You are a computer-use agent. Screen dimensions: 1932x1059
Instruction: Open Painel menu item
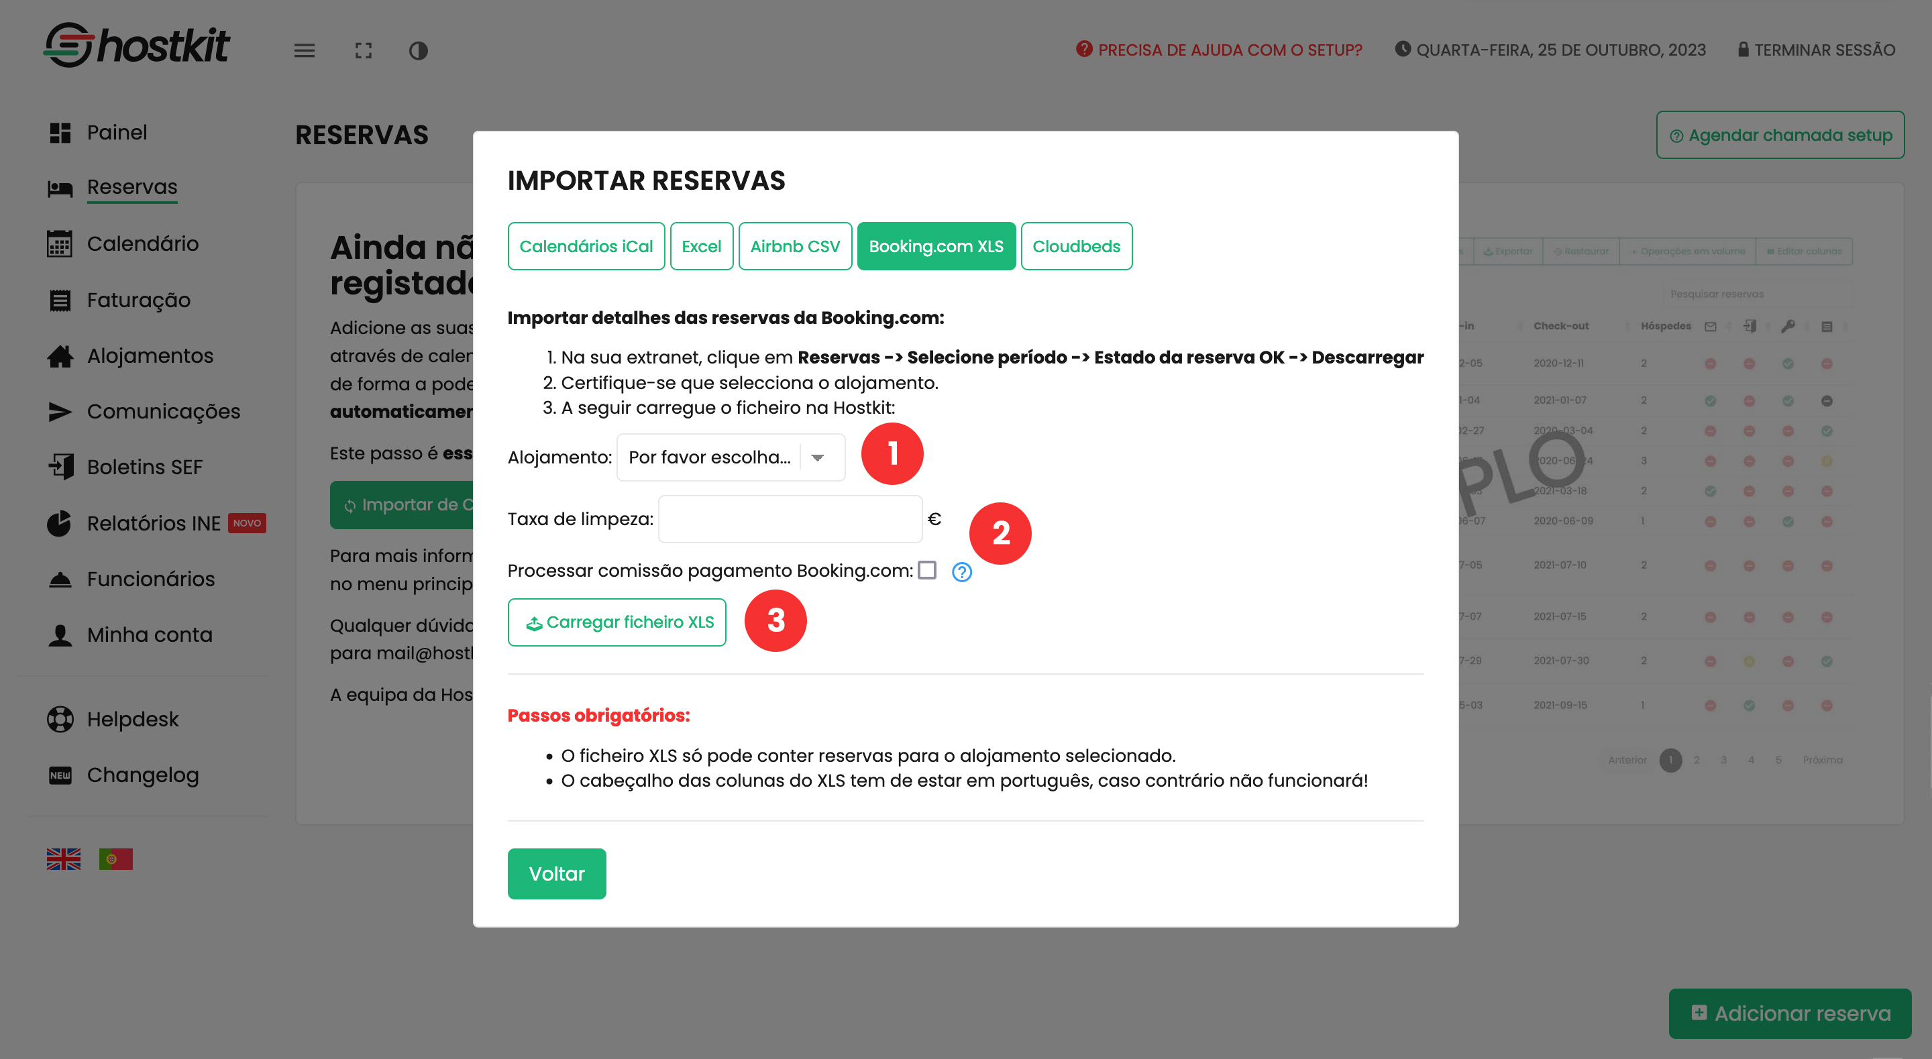coord(117,132)
